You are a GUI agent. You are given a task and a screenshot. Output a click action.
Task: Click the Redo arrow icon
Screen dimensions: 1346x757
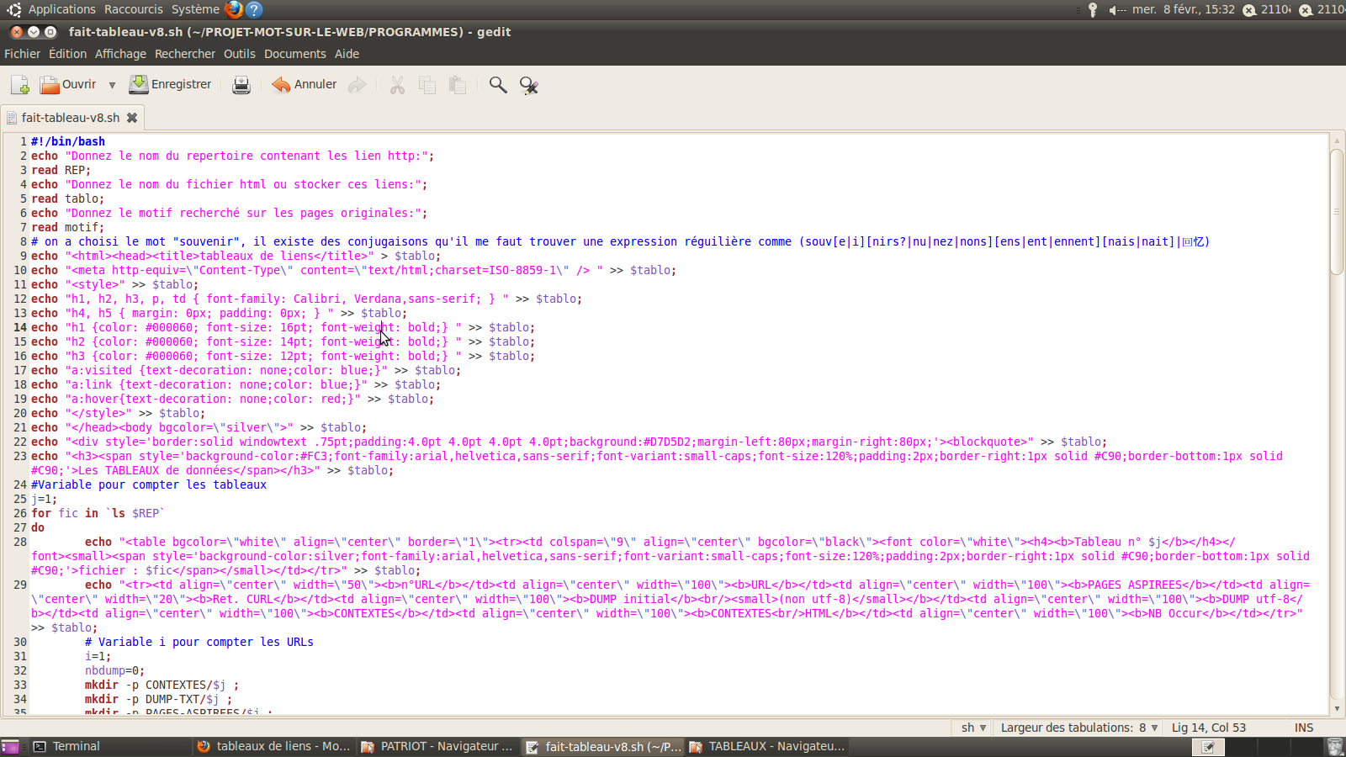[x=358, y=85]
